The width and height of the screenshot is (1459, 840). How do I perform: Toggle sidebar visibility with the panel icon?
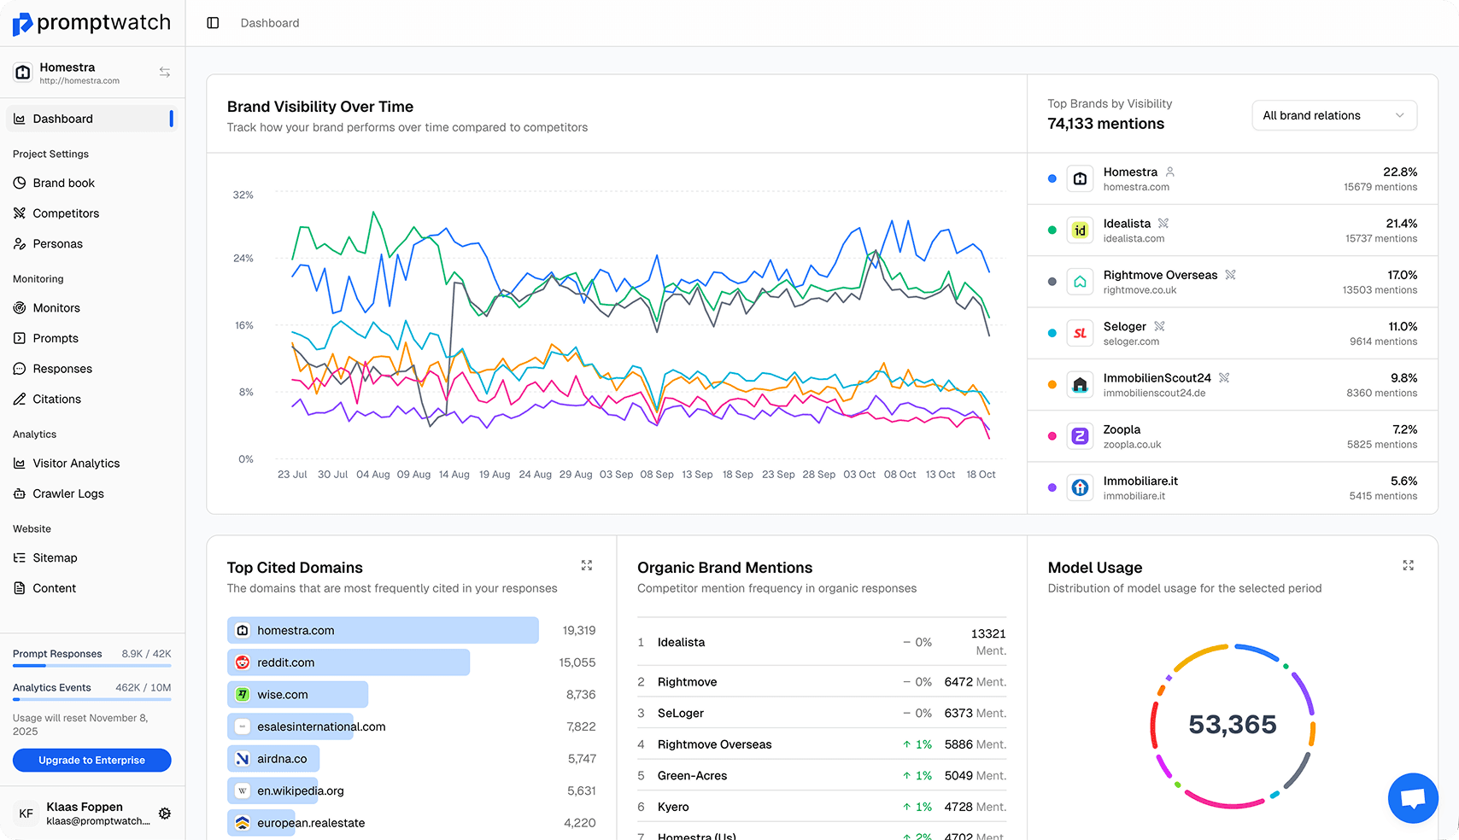click(x=212, y=23)
